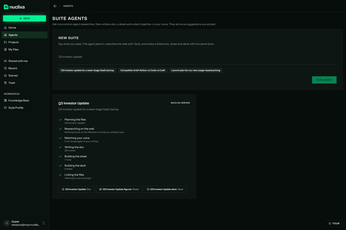Click the Trash bin icon
This screenshot has height=230, width=346.
pyautogui.click(x=5, y=83)
